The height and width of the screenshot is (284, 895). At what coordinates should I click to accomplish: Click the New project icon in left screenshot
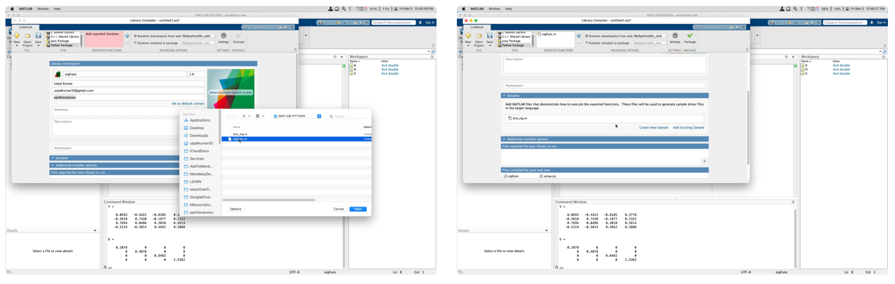[17, 36]
